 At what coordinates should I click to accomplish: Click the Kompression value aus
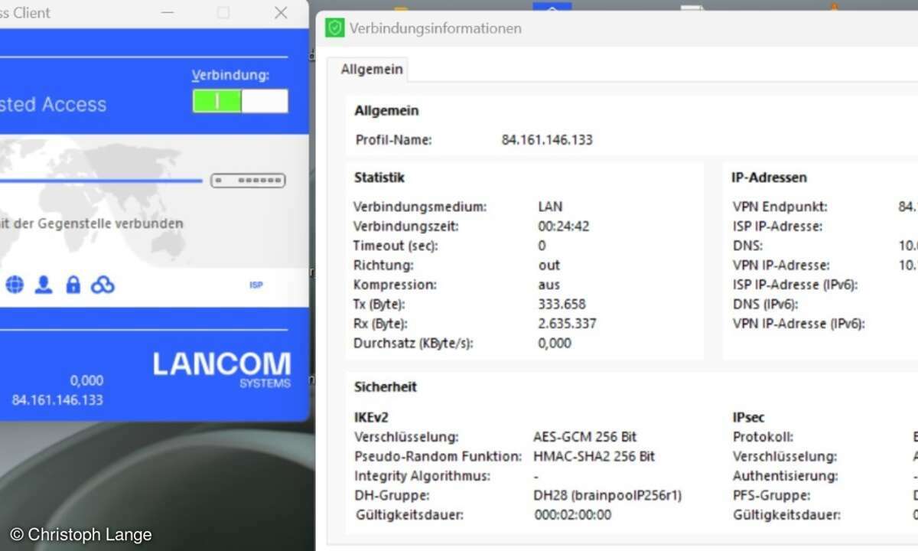(x=550, y=285)
